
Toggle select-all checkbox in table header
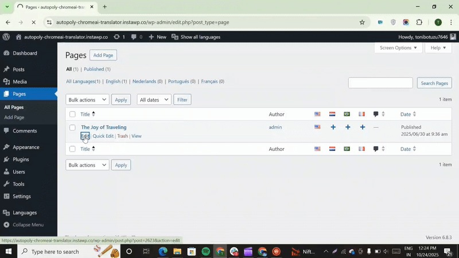[72, 114]
